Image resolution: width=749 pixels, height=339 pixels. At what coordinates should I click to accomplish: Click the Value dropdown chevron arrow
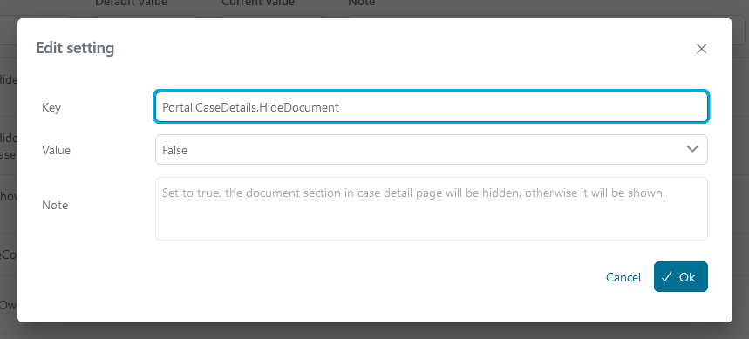(x=692, y=149)
